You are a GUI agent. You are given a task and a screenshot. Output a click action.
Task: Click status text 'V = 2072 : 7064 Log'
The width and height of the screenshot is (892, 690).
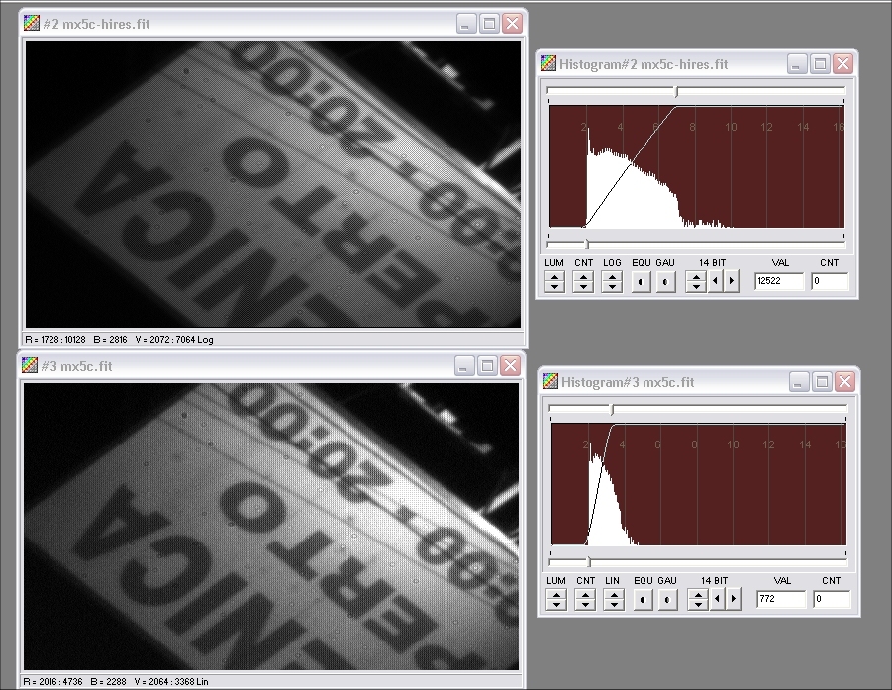tap(174, 339)
